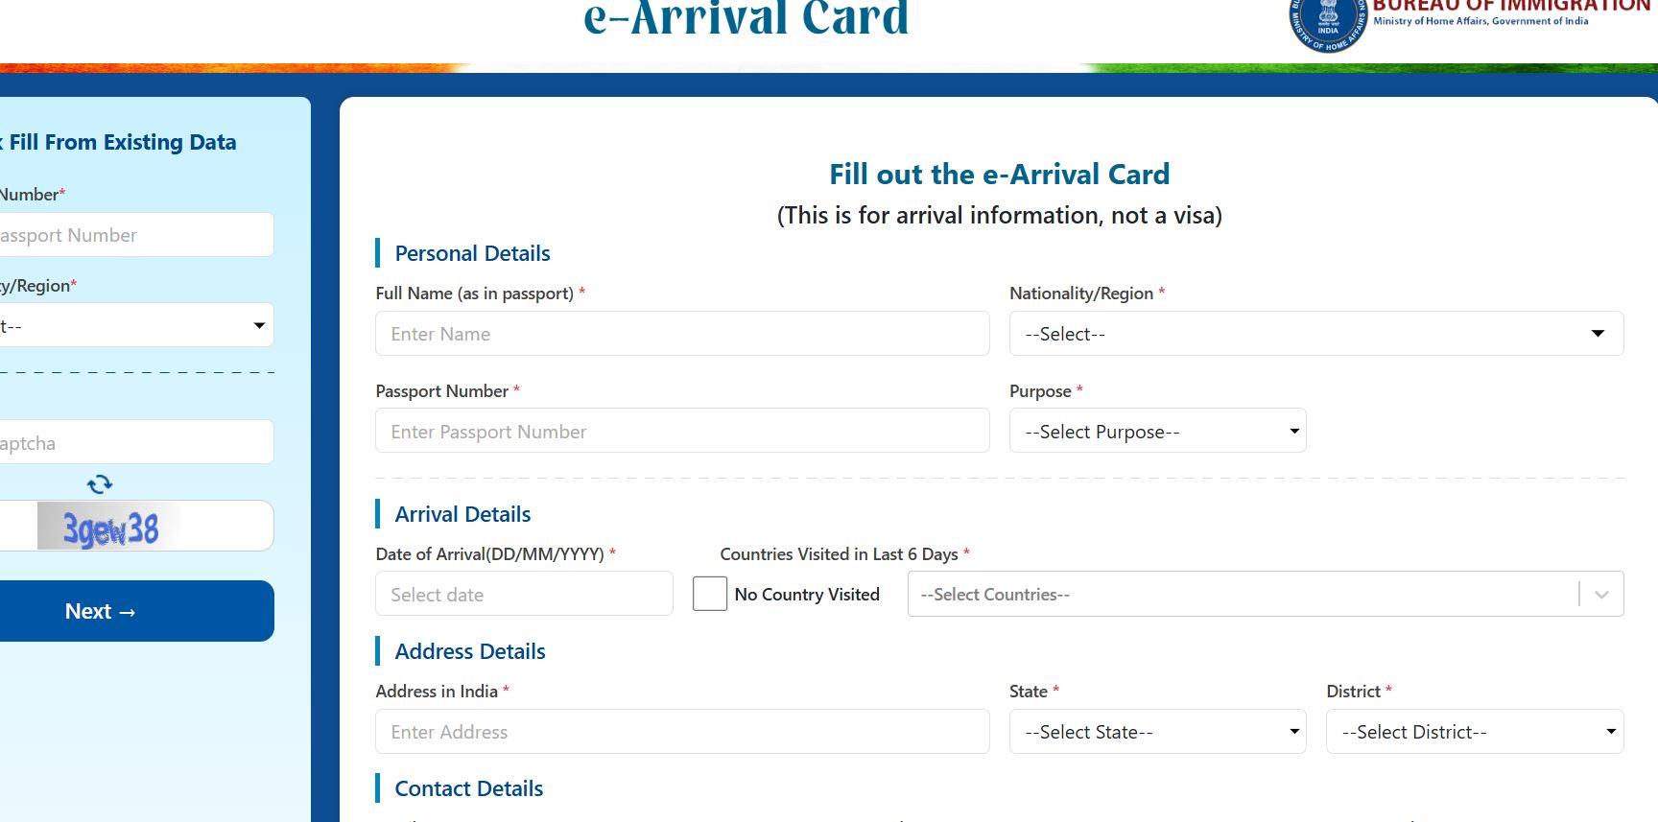Expand the Select Countries chevron
Screen dimensions: 1658x822
point(1601,595)
